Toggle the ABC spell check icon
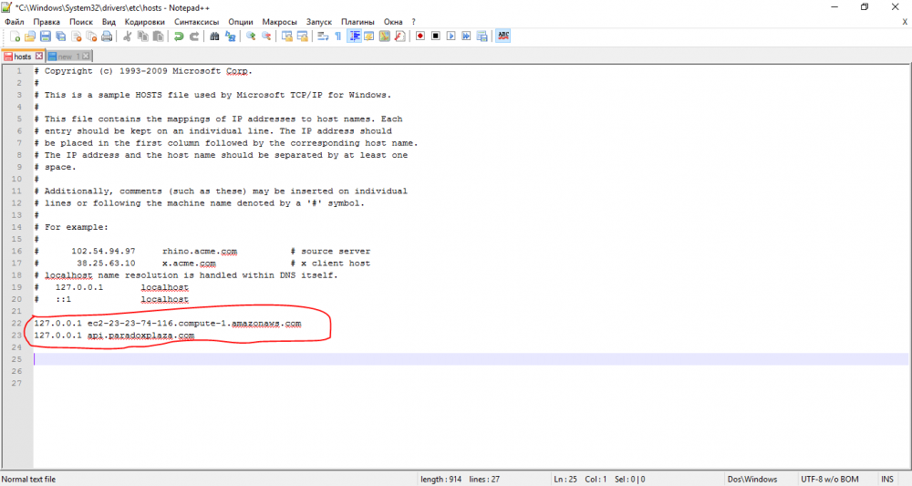The width and height of the screenshot is (912, 486). coord(503,36)
